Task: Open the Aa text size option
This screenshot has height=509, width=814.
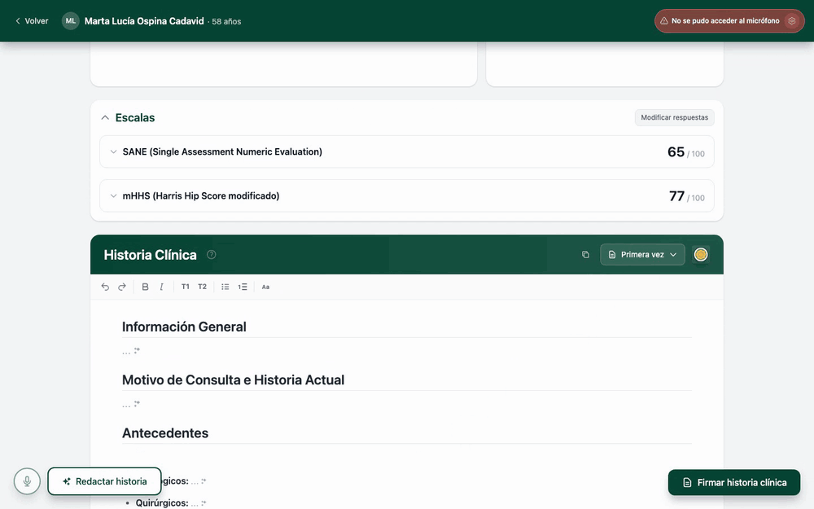Action: click(266, 287)
